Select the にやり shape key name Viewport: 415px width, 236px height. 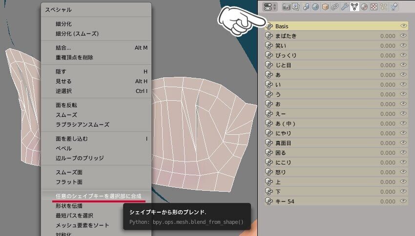coord(283,133)
